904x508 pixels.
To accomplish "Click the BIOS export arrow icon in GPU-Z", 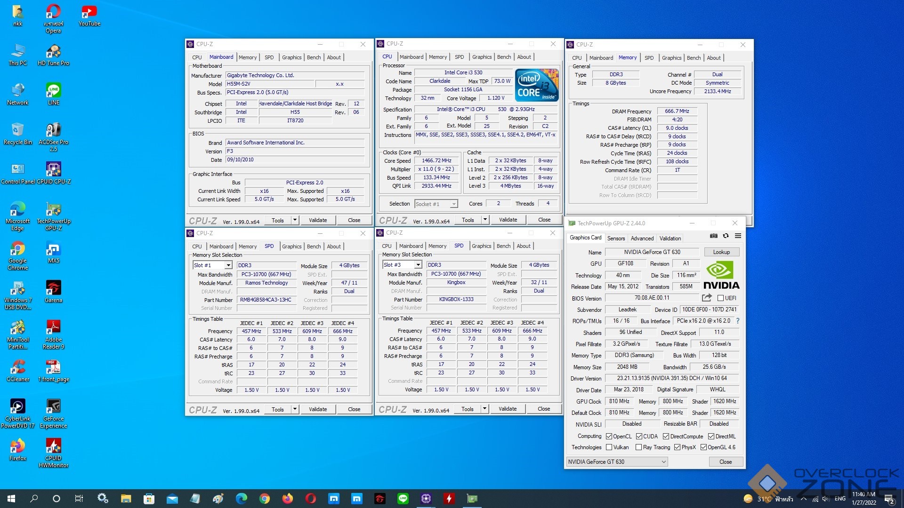I will (707, 298).
